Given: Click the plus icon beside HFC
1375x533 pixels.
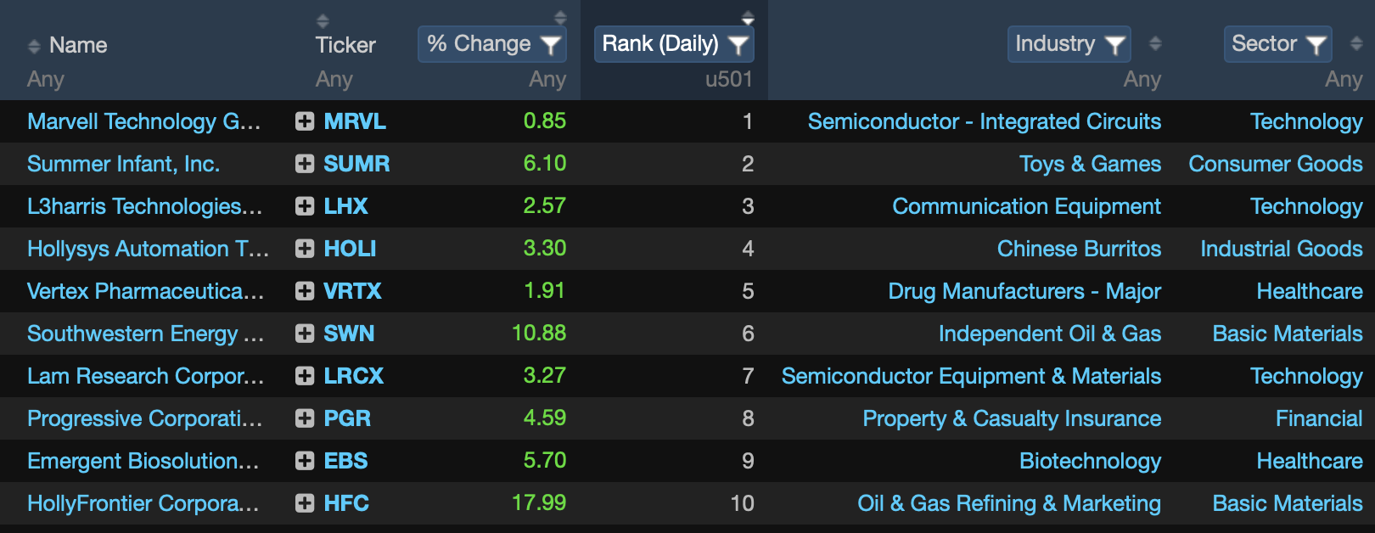Looking at the screenshot, I should pos(305,503).
